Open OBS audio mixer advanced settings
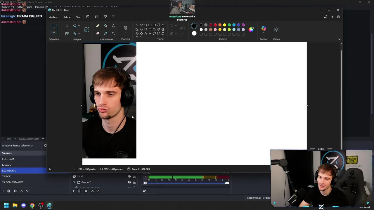The width and height of the screenshot is (374, 210). pos(144,191)
